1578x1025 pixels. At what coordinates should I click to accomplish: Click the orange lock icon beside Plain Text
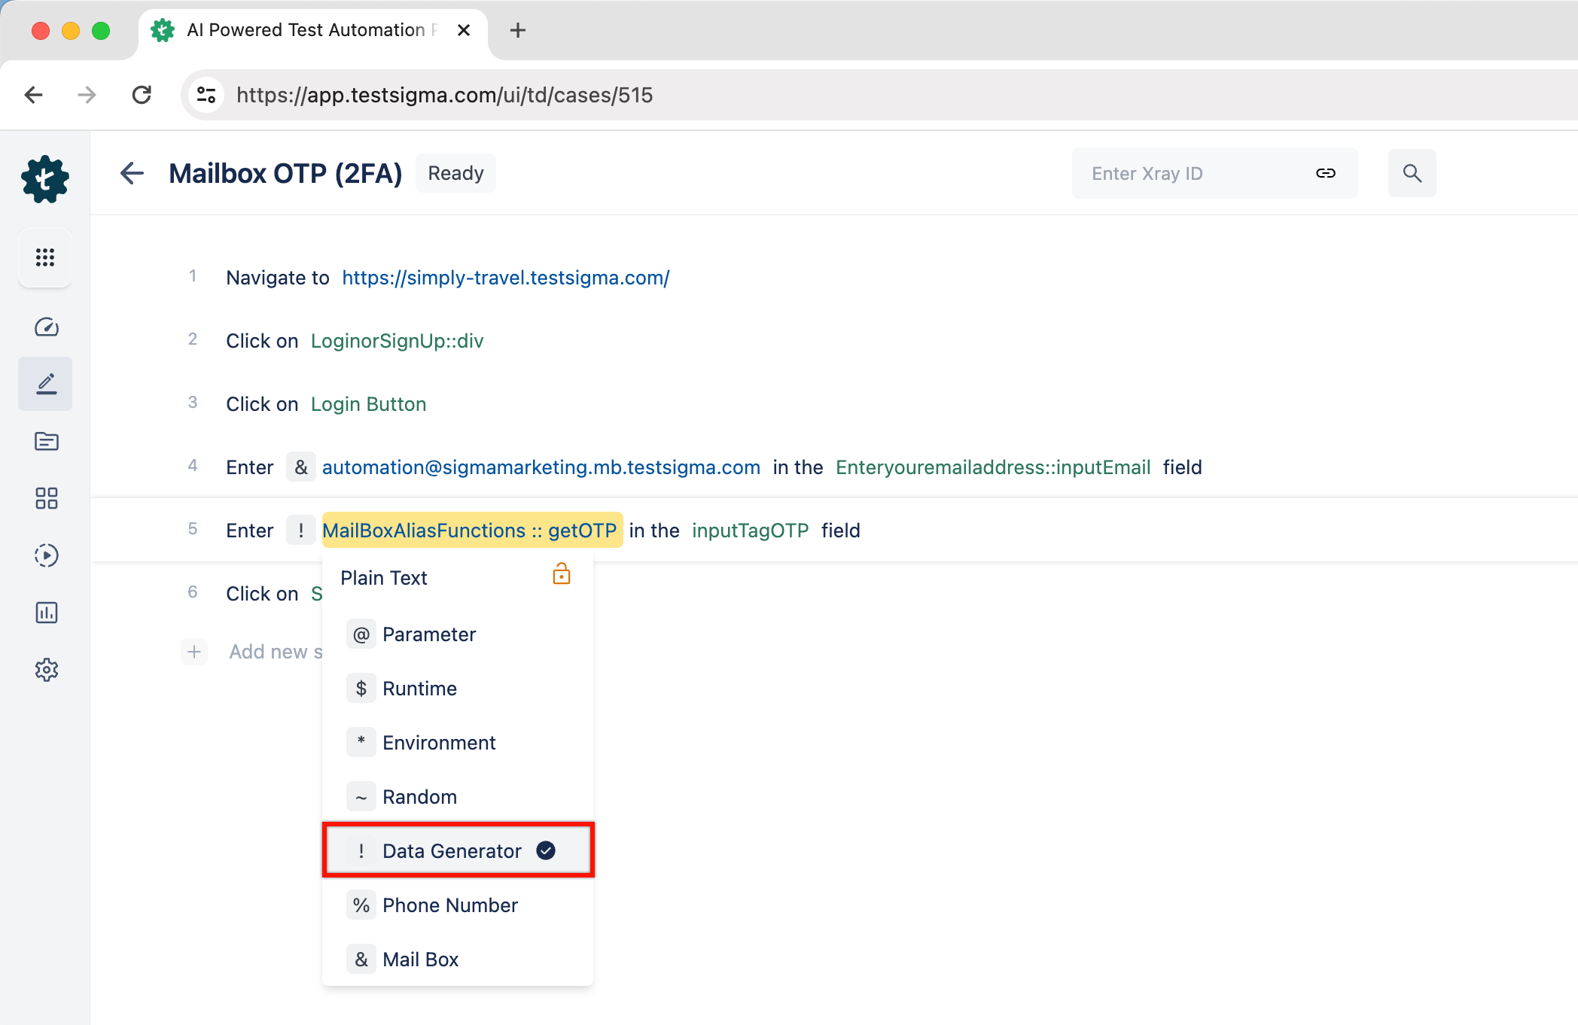[x=561, y=574]
